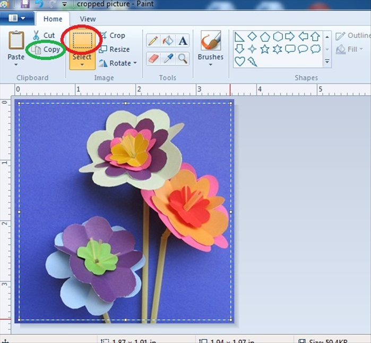The width and height of the screenshot is (371, 343).
Task: Select the Pencil tool
Action: coord(153,40)
